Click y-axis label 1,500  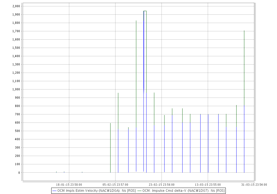(x=16, y=48)
